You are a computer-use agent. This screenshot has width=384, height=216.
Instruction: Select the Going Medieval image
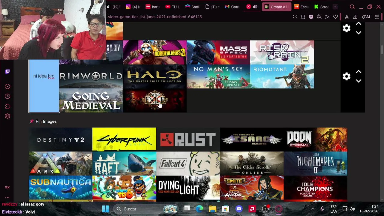91,100
